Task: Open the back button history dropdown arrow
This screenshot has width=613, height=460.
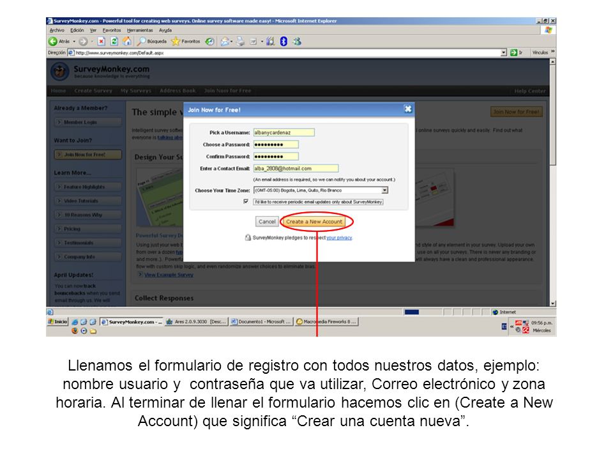Action: pyautogui.click(x=74, y=41)
